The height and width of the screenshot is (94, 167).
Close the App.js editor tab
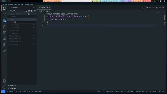click(x=50, y=8)
